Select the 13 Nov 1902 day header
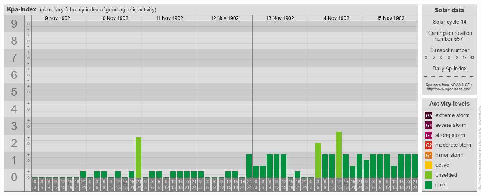Viewport: 481px width, 195px height. point(280,18)
